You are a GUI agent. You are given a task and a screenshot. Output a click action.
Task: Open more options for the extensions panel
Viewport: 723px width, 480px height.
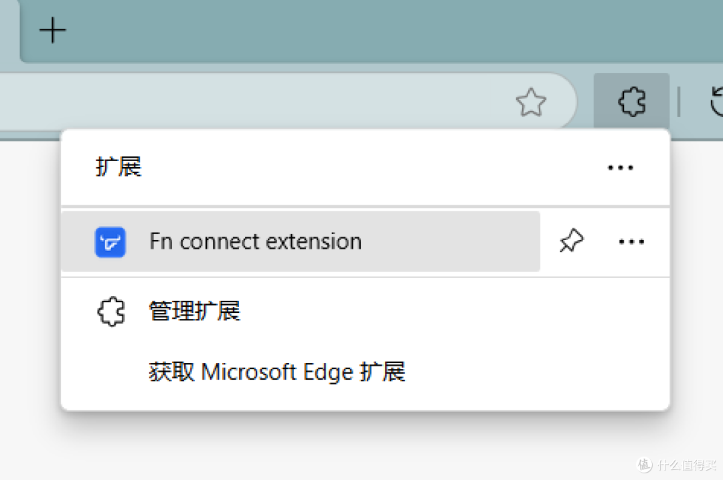pyautogui.click(x=620, y=167)
